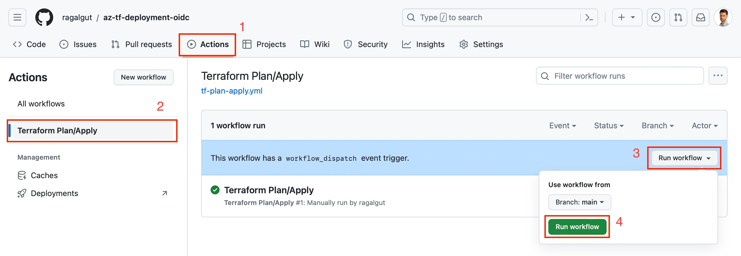
Task: Switch to the Issues tab
Action: (78, 44)
